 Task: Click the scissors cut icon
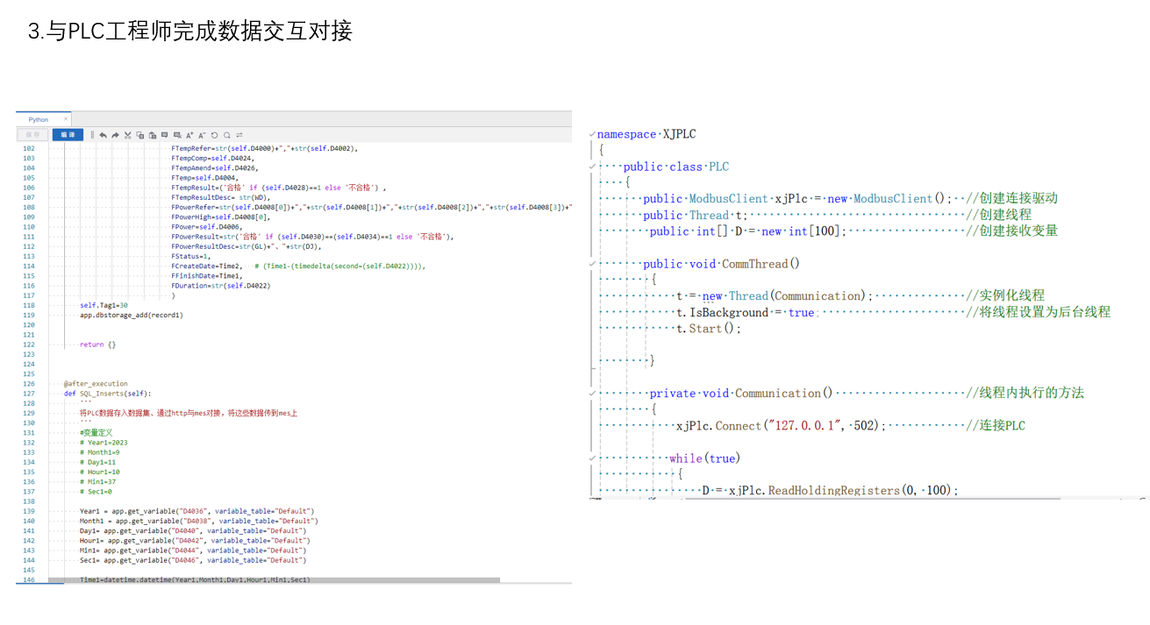coord(127,135)
